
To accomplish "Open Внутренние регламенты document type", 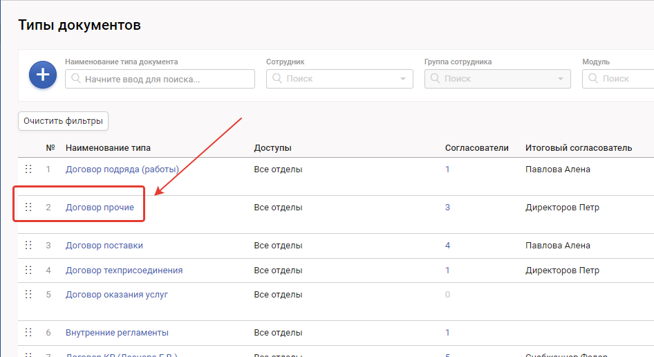I will pos(117,332).
